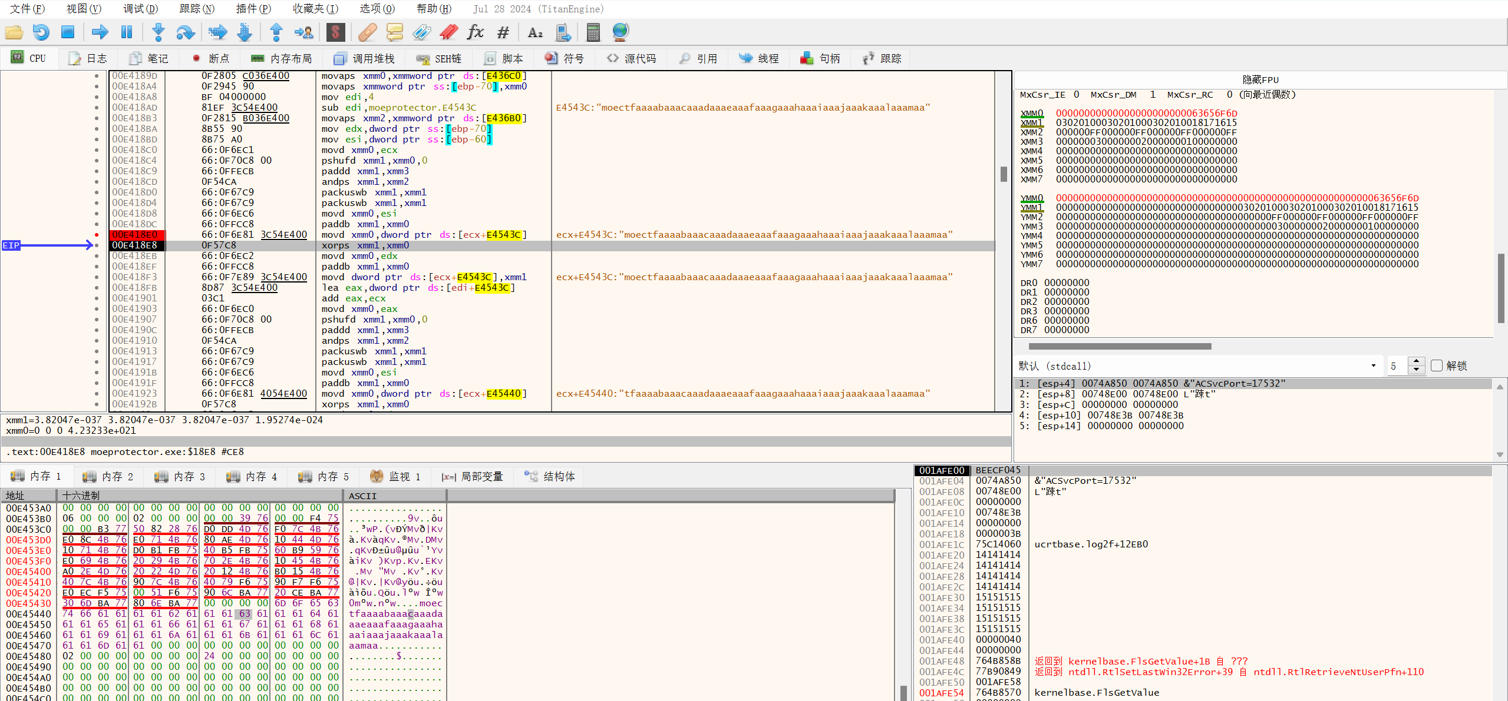This screenshot has width=1508, height=701.
Task: Click the Pause execution icon
Action: 127,32
